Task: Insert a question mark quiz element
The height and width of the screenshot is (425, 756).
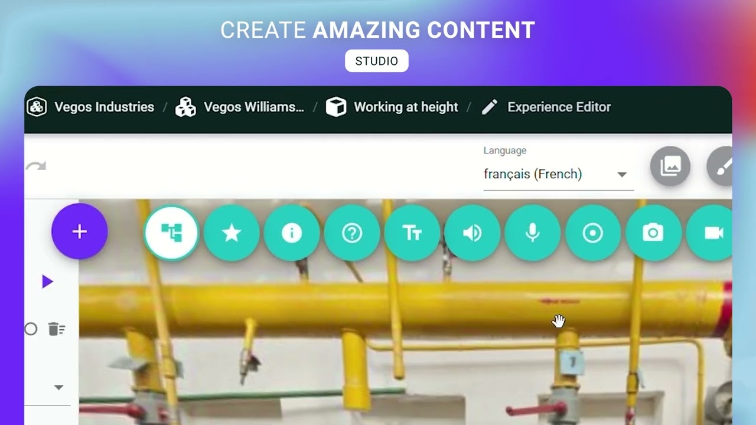Action: point(352,233)
